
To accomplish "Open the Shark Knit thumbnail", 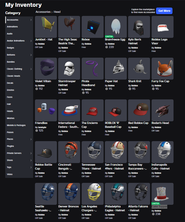I will point(139,69).
